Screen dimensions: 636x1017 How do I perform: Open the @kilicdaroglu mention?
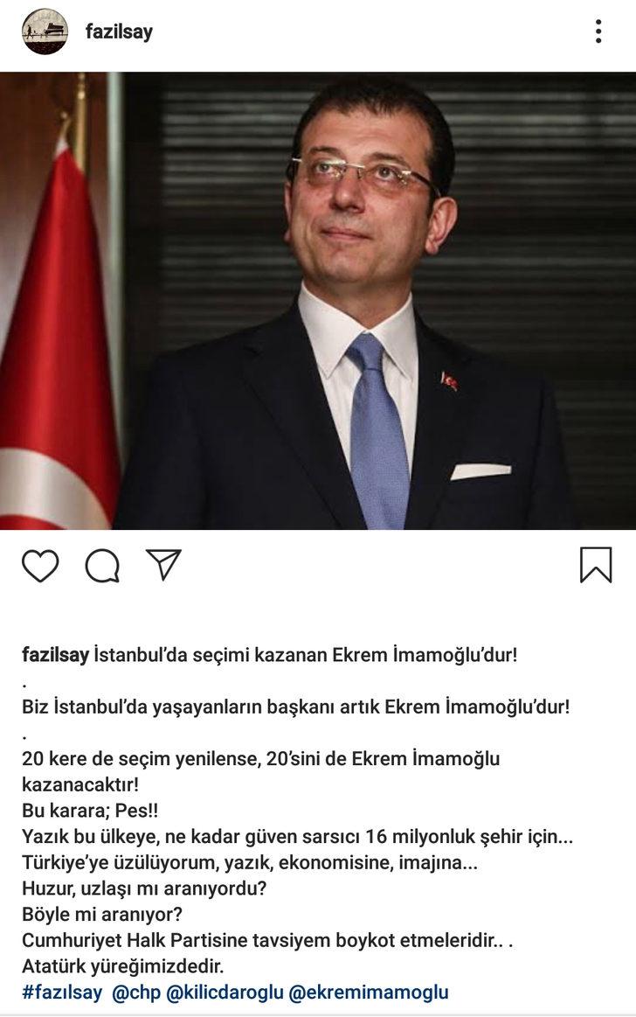tap(225, 992)
